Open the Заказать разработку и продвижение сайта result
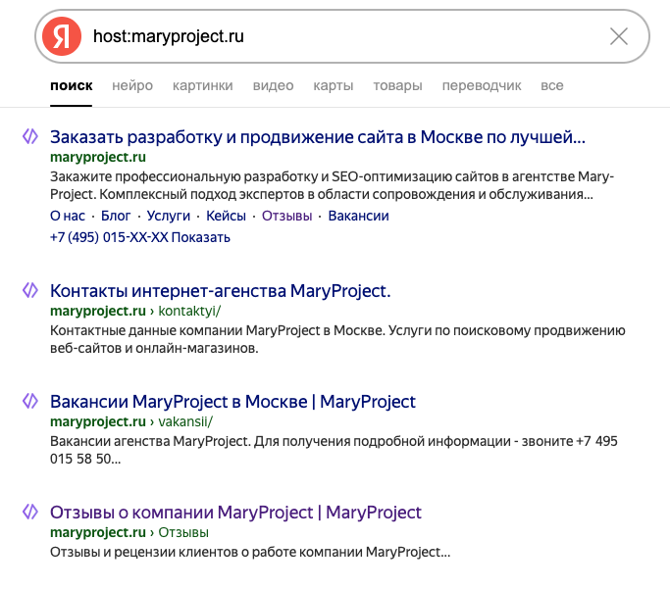Image resolution: width=670 pixels, height=589 pixels. tap(318, 137)
